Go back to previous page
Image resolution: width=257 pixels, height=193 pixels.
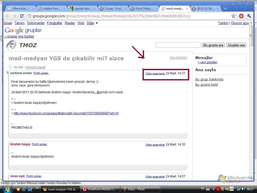pos(8,16)
